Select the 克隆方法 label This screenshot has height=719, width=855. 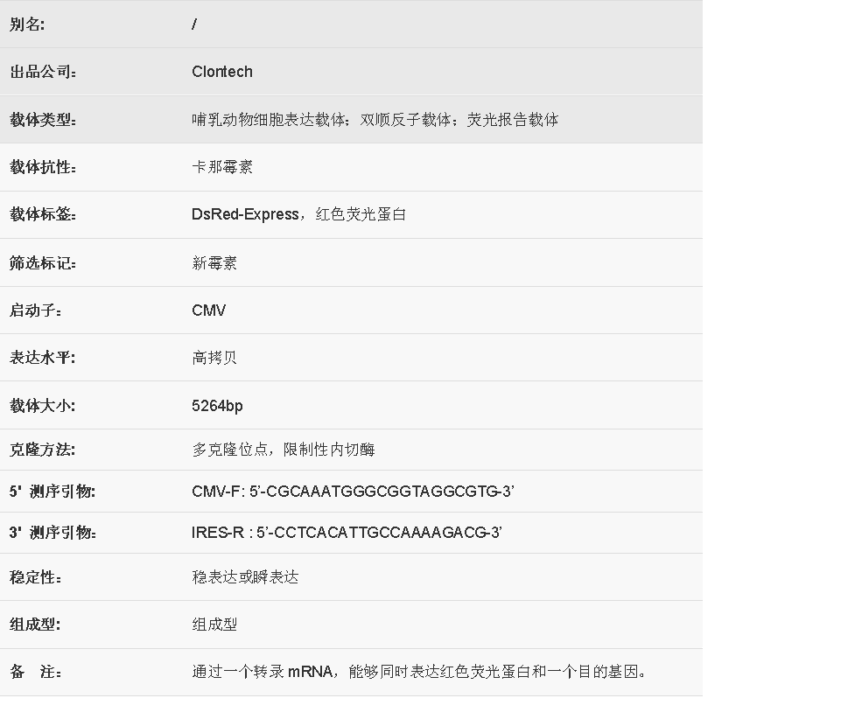[x=43, y=450]
